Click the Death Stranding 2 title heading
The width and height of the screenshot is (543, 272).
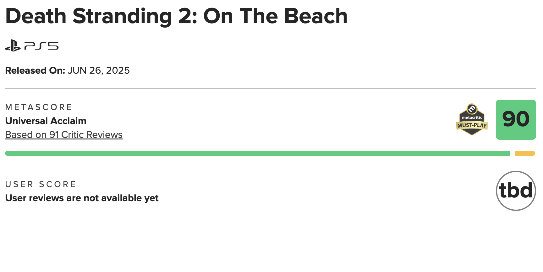pyautogui.click(x=176, y=16)
